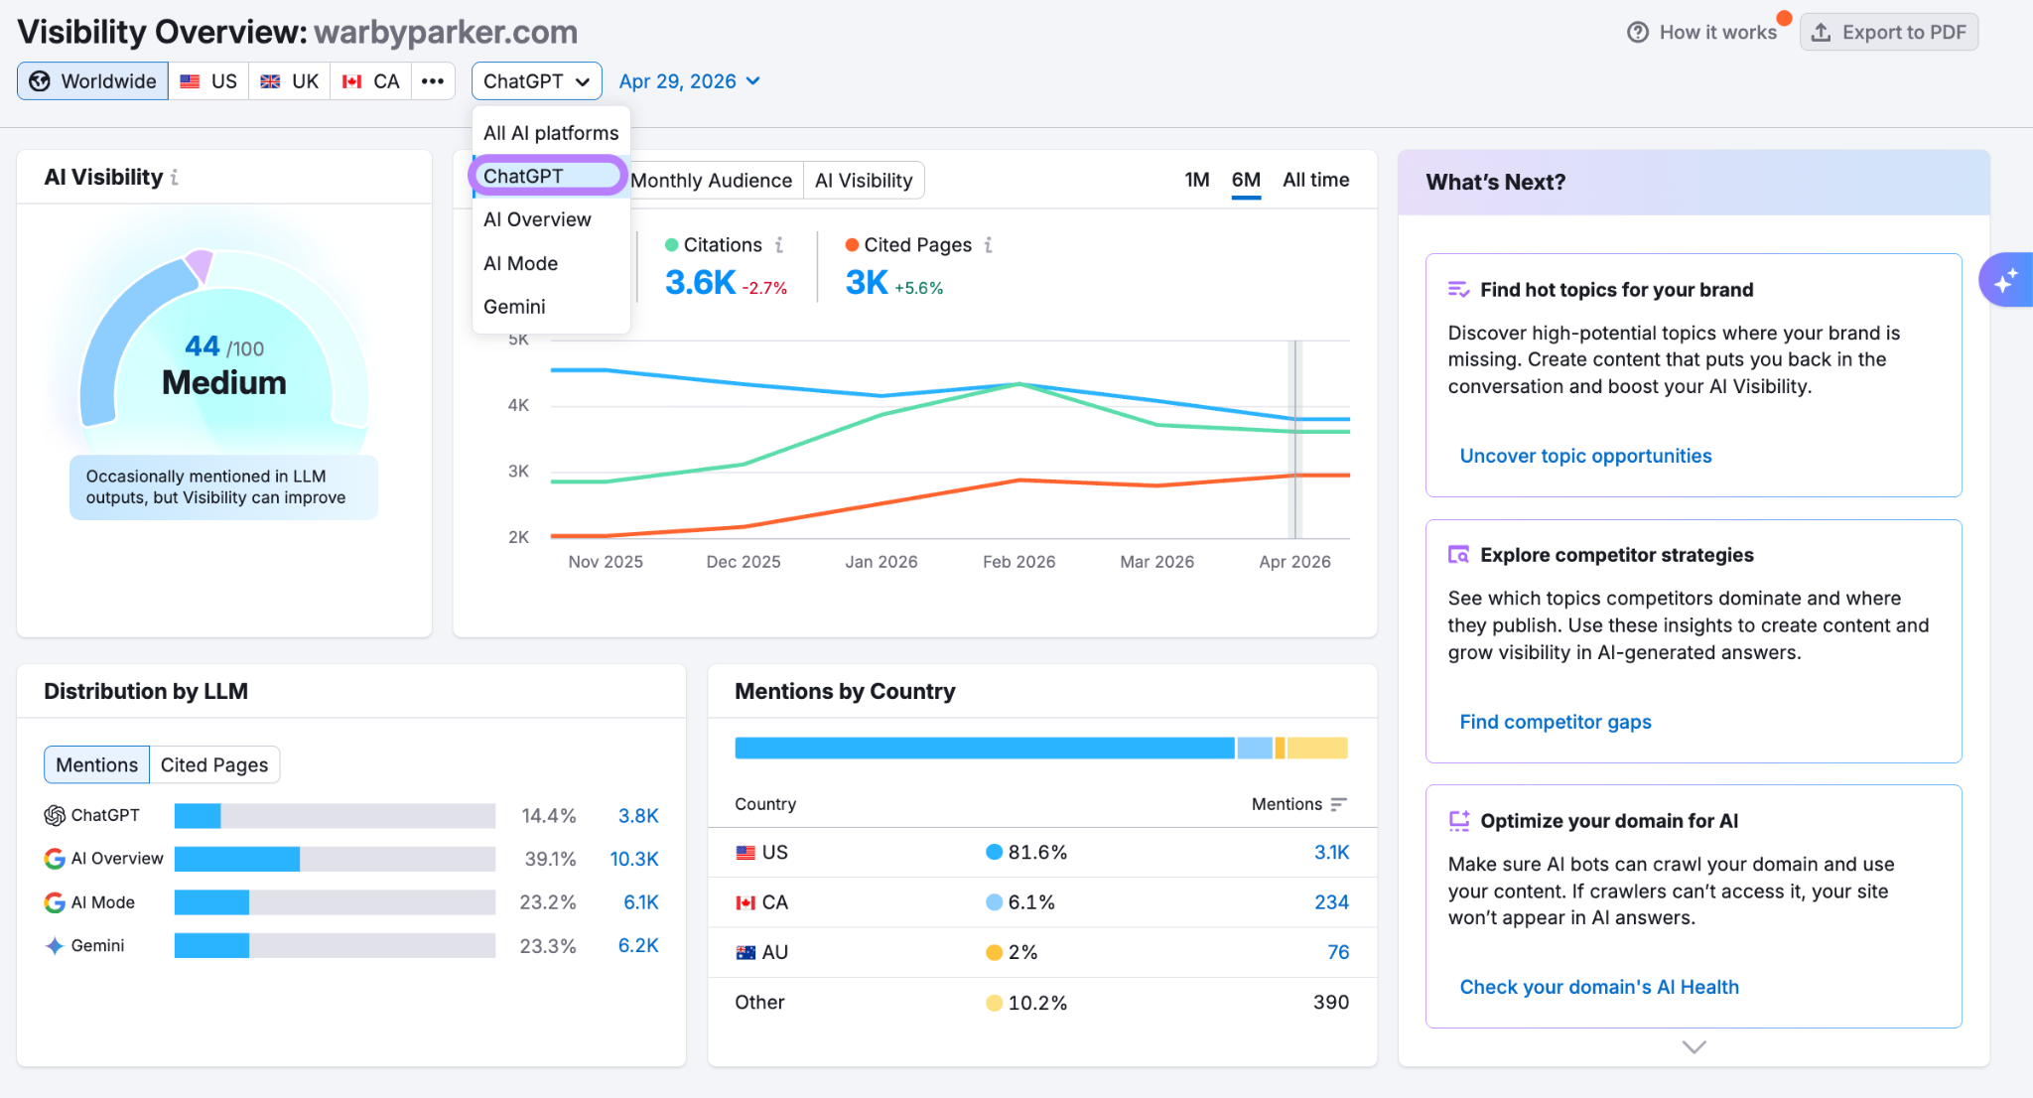Switch to the Monthly Audience tab
Screen dimensions: 2033x1098
coord(711,181)
